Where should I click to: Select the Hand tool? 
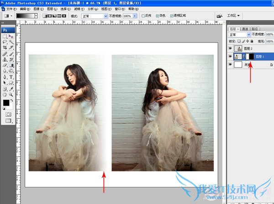5,94
